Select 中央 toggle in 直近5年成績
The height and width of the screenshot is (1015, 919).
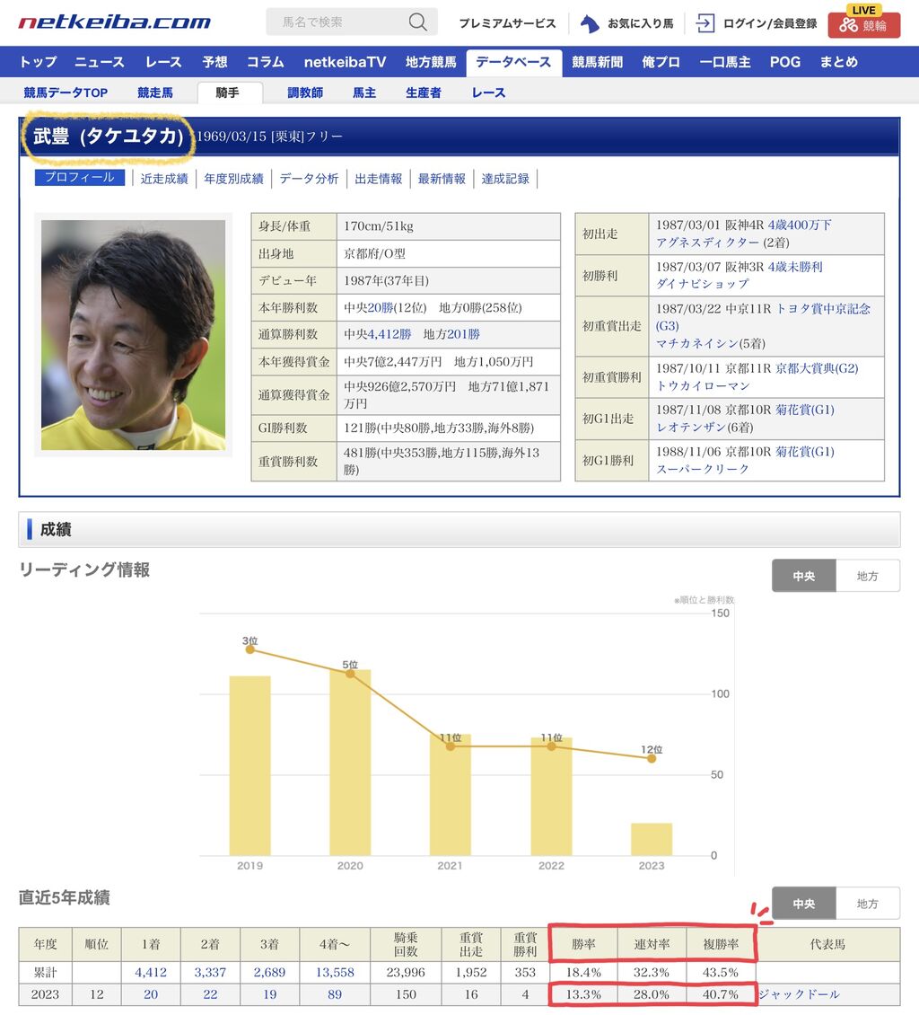coord(804,904)
